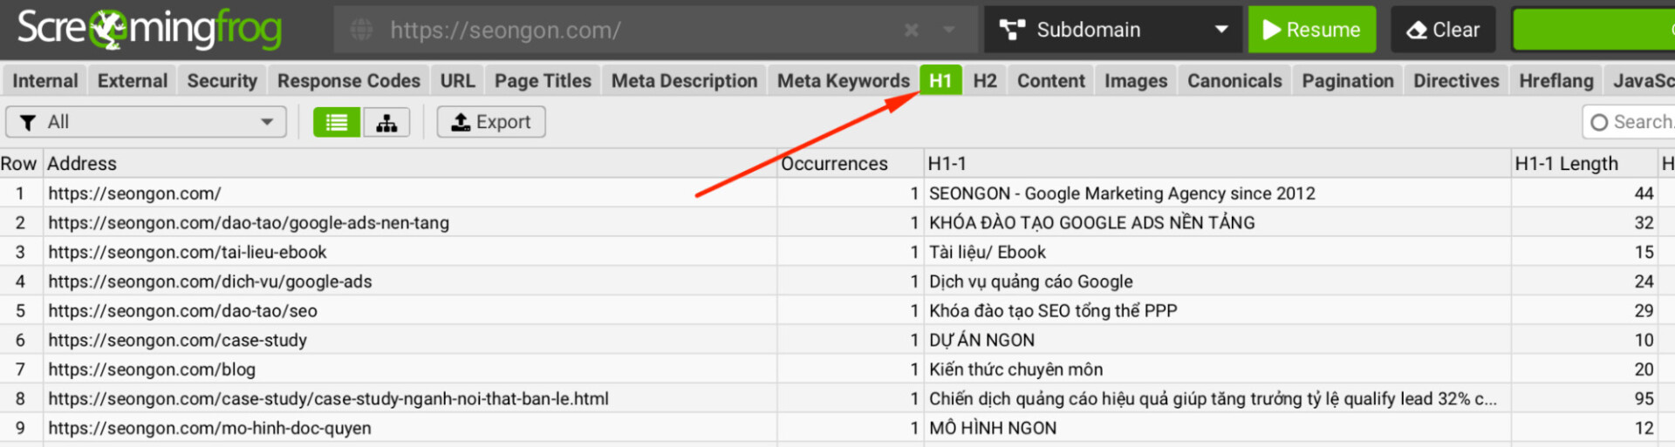
Task: Open the Meta Description tab
Action: click(684, 80)
